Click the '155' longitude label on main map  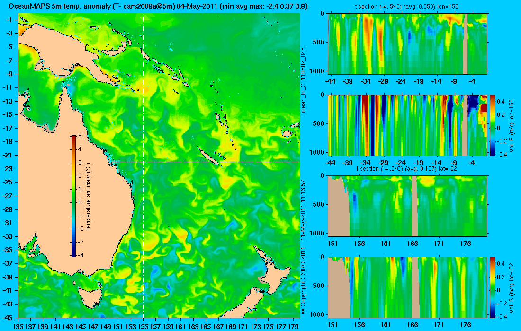(x=143, y=326)
